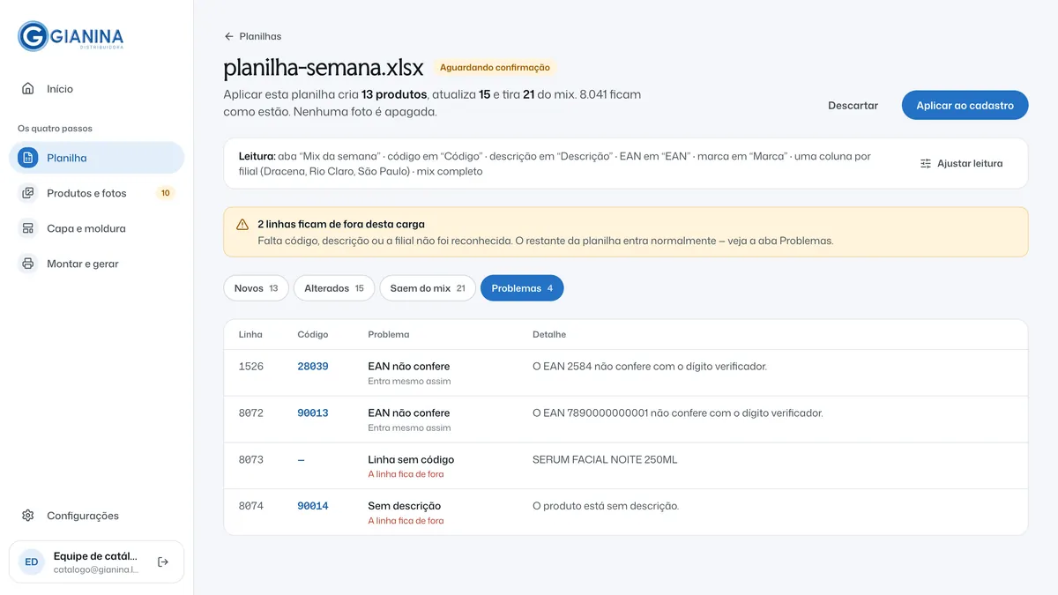Click SERUM FACIAL NOITE 250ML detail
Screen dimensions: 1058x595
point(605,459)
